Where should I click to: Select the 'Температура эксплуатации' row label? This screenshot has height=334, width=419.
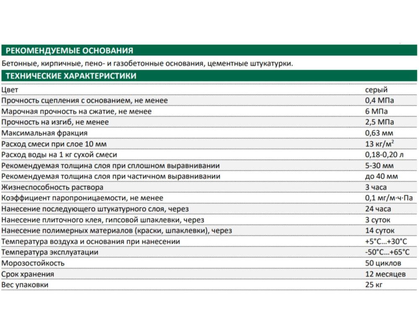pos(50,252)
